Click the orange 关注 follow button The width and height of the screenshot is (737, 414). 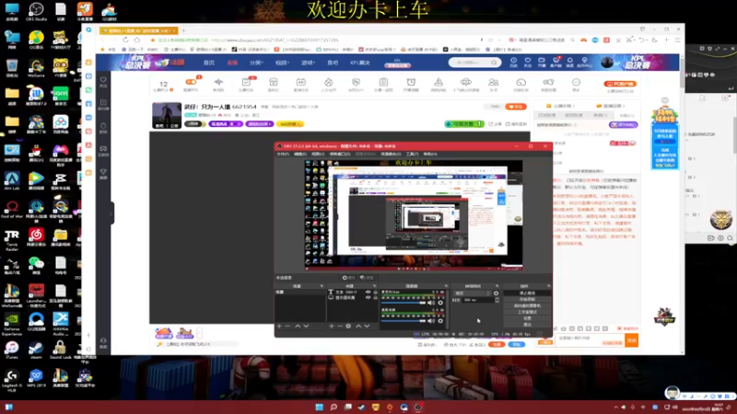pos(516,107)
